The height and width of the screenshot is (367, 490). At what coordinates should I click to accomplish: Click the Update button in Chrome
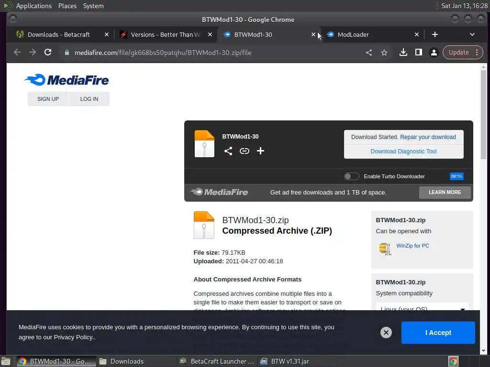pyautogui.click(x=458, y=53)
